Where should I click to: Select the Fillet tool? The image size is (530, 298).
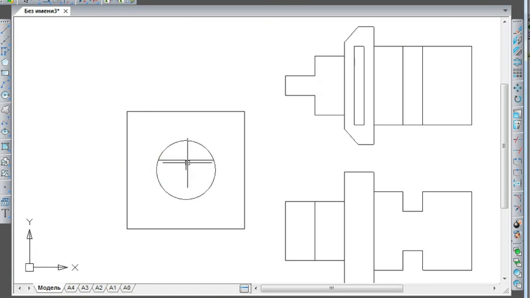point(518,208)
